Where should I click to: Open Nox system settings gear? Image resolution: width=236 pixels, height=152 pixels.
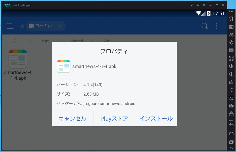point(204,5)
